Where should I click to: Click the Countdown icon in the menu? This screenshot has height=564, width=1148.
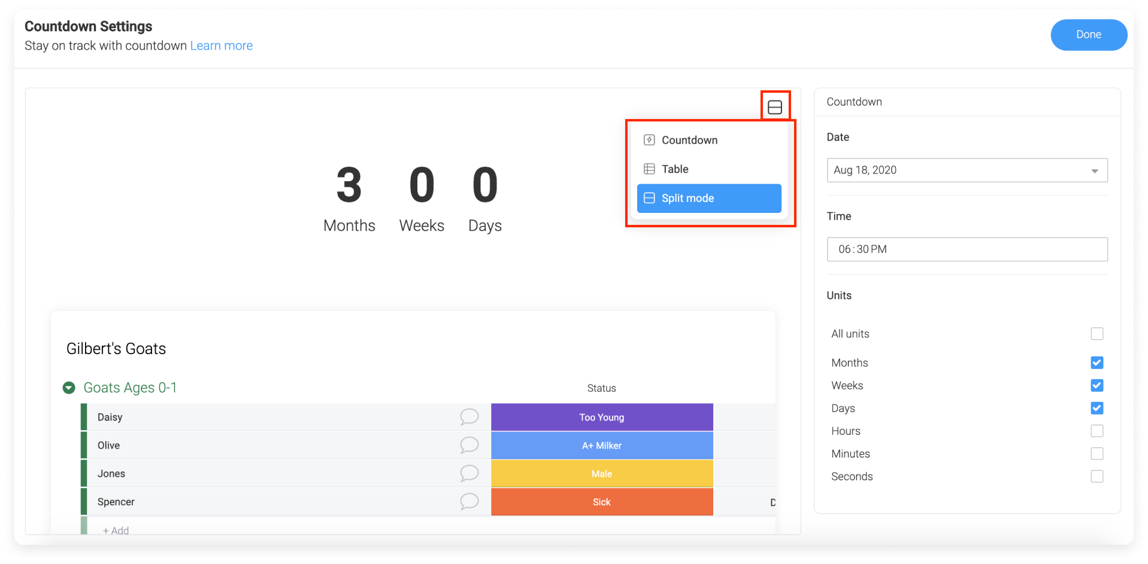(x=649, y=140)
